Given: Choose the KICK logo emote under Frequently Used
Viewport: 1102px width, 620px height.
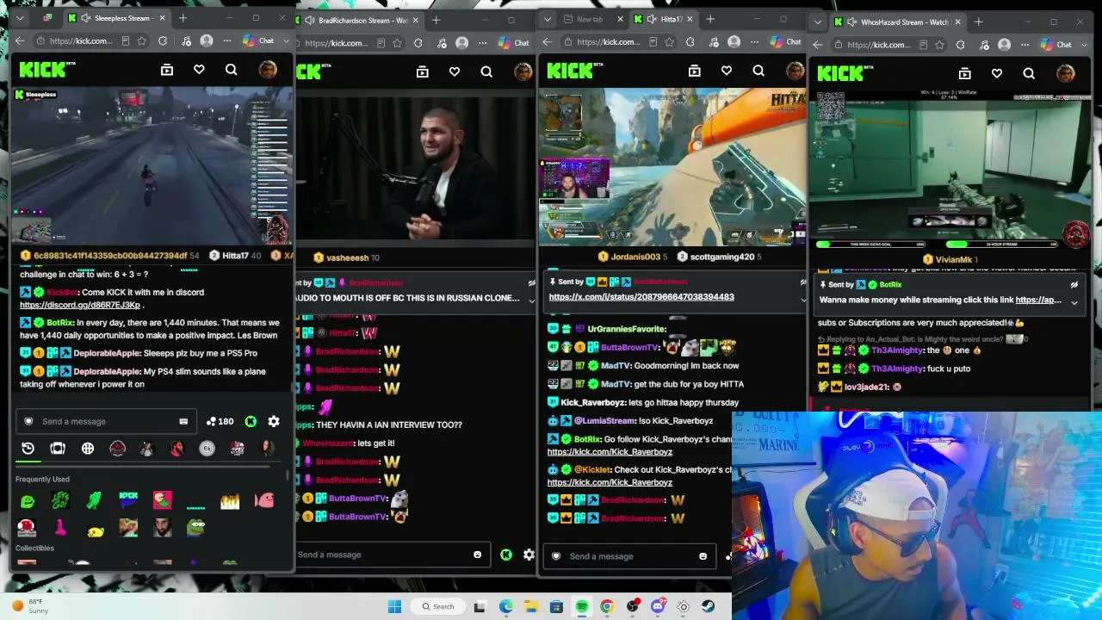Looking at the screenshot, I should tap(128, 499).
